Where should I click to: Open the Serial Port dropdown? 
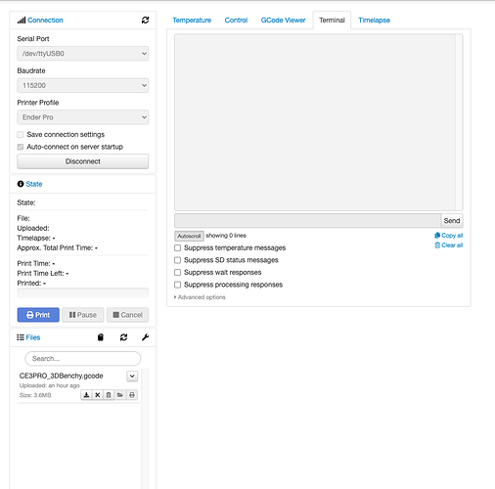(x=83, y=54)
